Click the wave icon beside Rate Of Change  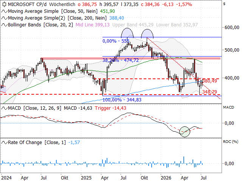point(4,143)
